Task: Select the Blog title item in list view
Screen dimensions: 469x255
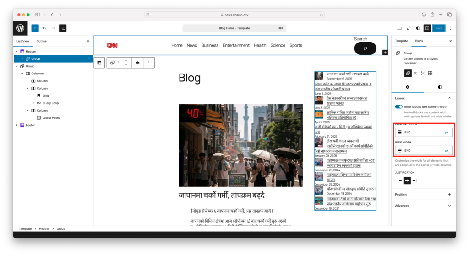Action: (x=45, y=96)
